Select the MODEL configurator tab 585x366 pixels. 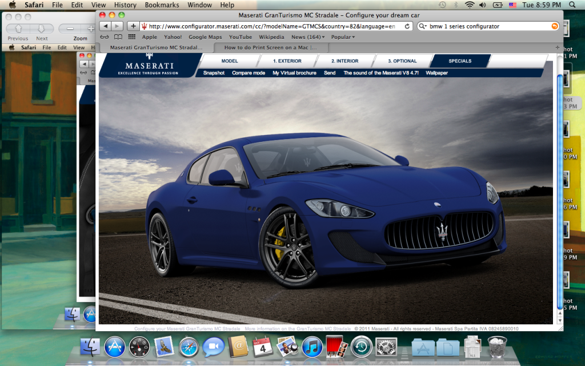(x=230, y=61)
